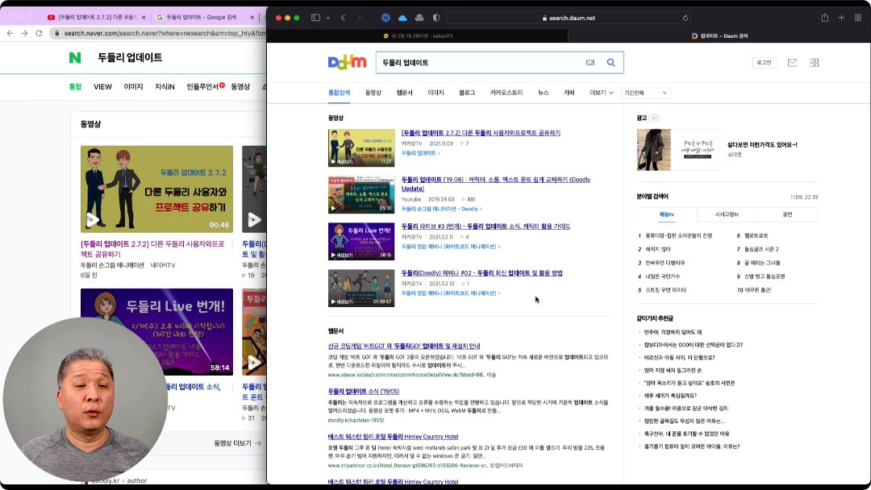Viewport: 871px width, 490px height.
Task: Click the green Naver N logo
Action: pyautogui.click(x=75, y=57)
